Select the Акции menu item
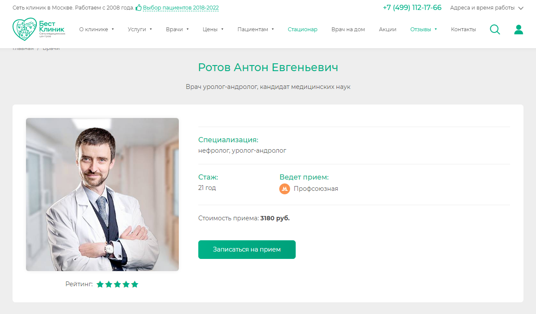Image resolution: width=536 pixels, height=314 pixels. point(387,29)
